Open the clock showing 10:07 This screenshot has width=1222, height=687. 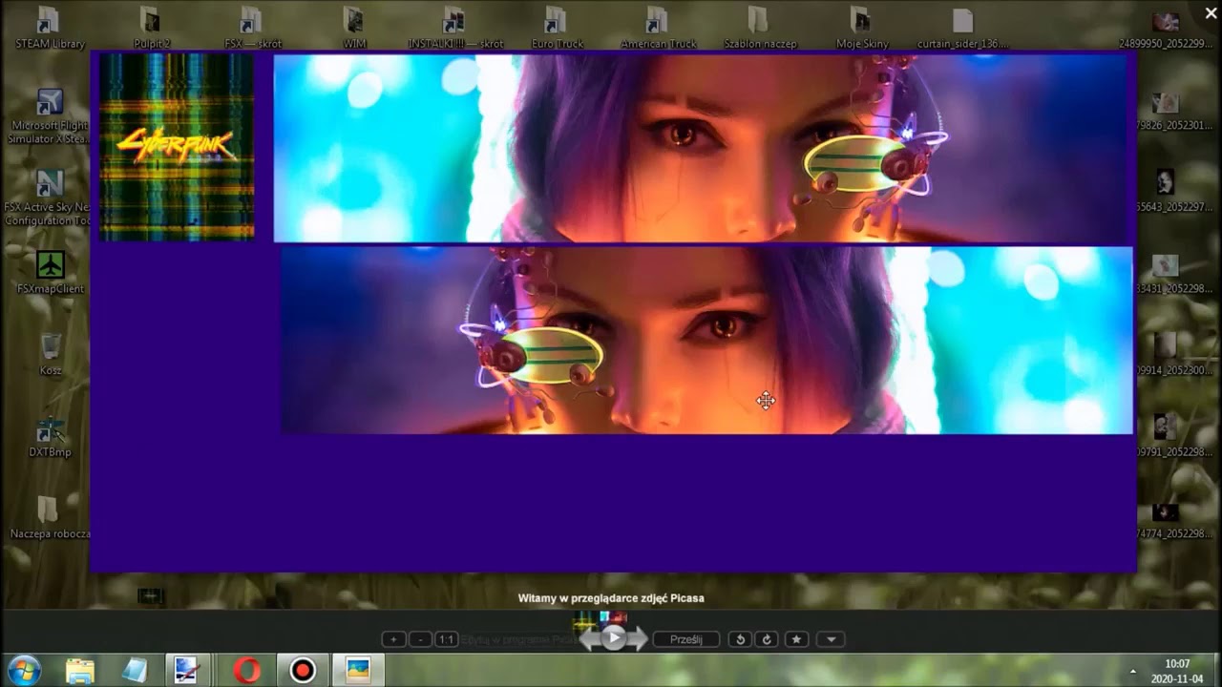[1177, 671]
